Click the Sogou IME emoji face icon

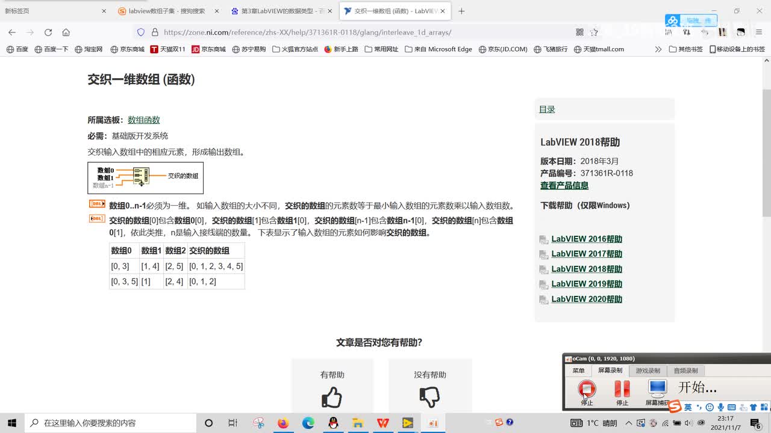(710, 407)
